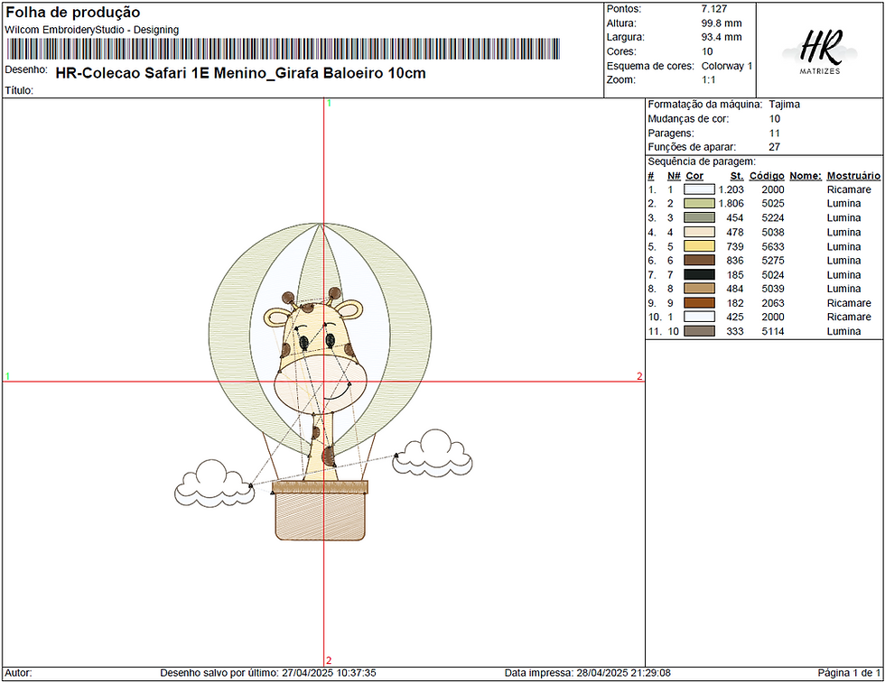This screenshot has width=885, height=682.
Task: Click 'Página 1 de 1' in footer
Action: tap(849, 673)
